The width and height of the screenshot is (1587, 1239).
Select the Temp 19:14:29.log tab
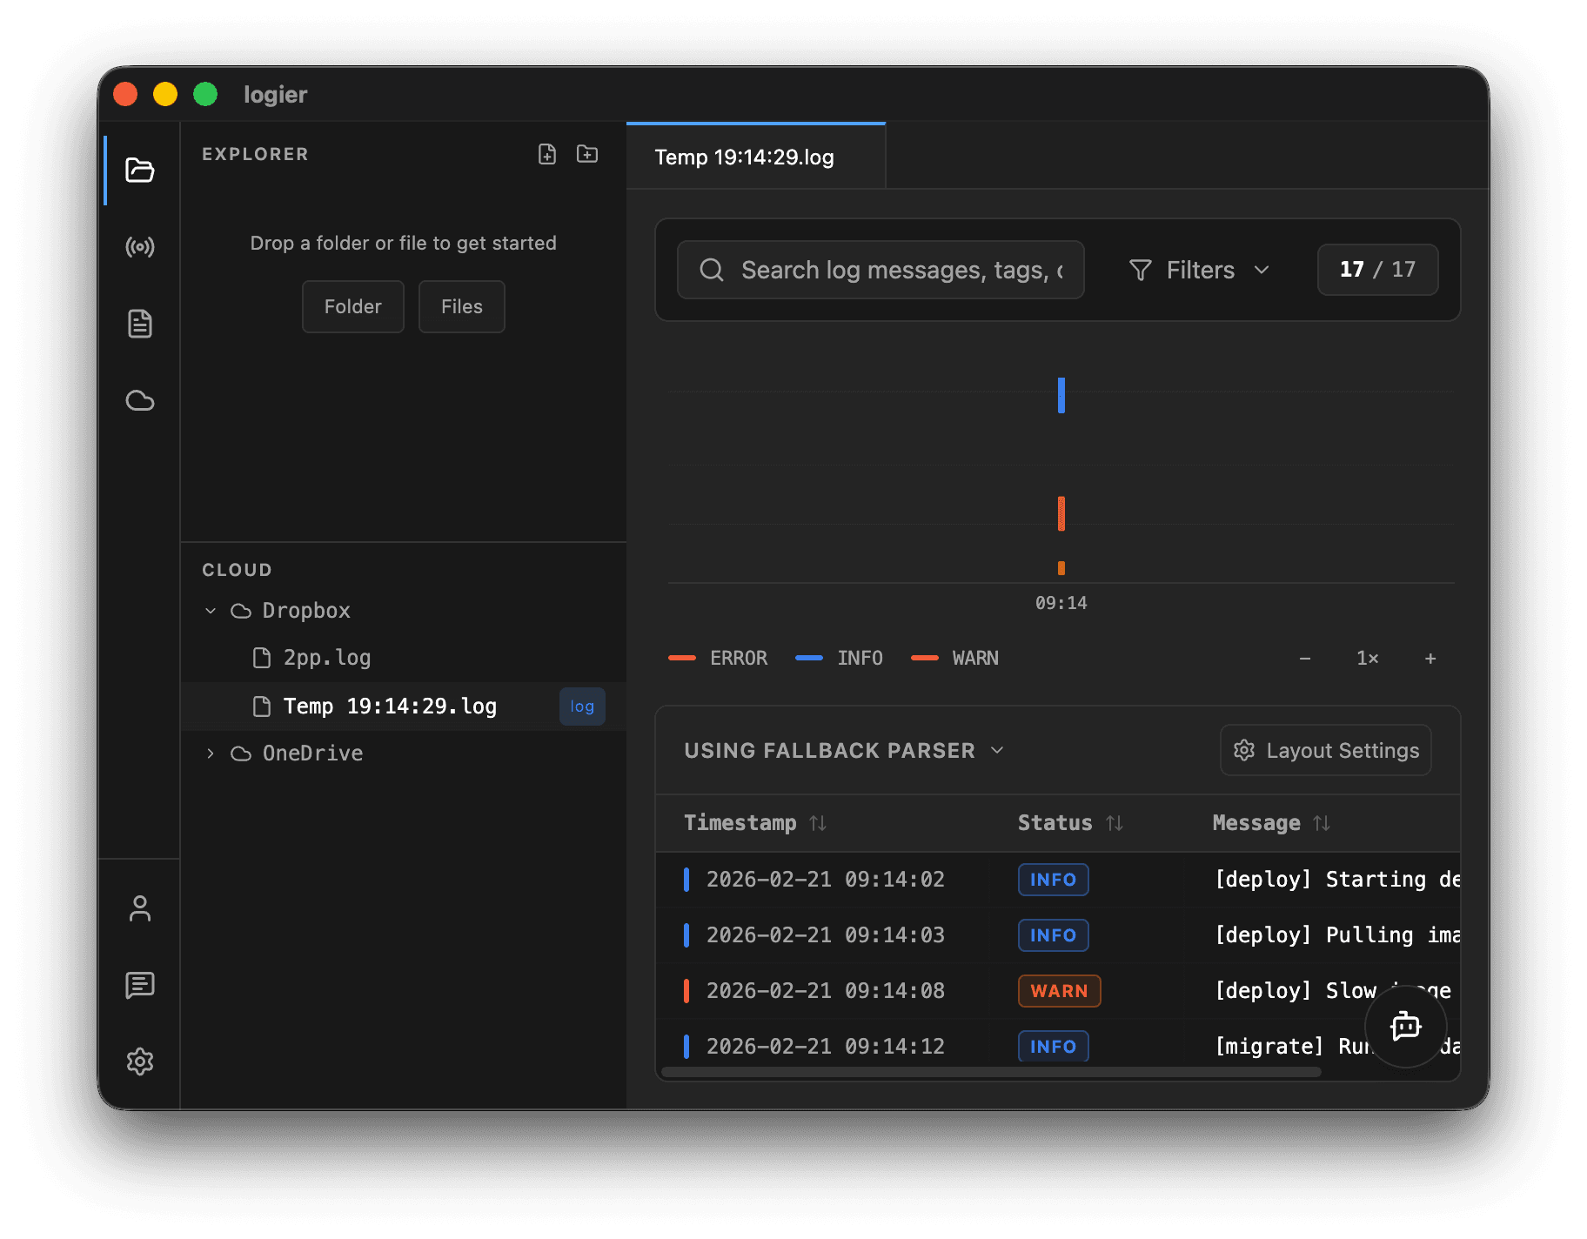(x=755, y=157)
